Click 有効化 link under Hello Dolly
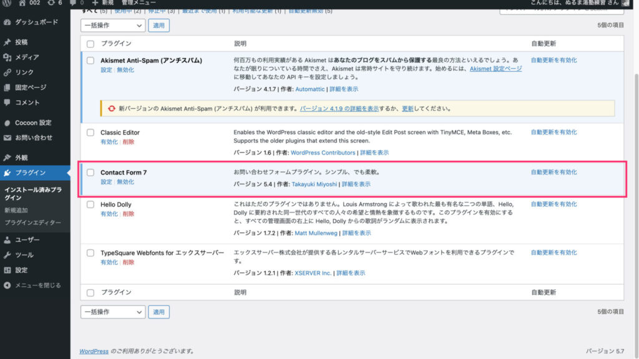Viewport: 639px width, 359px height. [109, 214]
